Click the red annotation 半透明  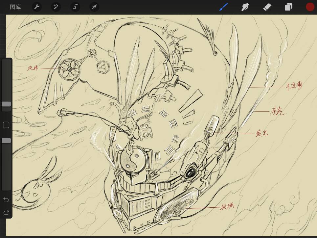coord(294,86)
